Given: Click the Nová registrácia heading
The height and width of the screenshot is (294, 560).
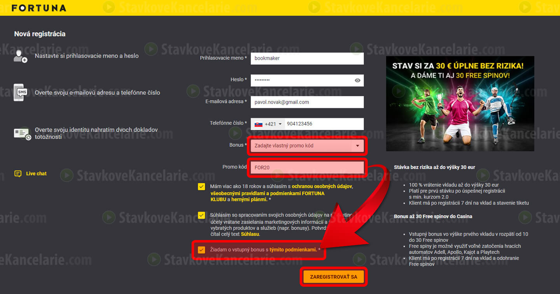Looking at the screenshot, I should coord(40,34).
